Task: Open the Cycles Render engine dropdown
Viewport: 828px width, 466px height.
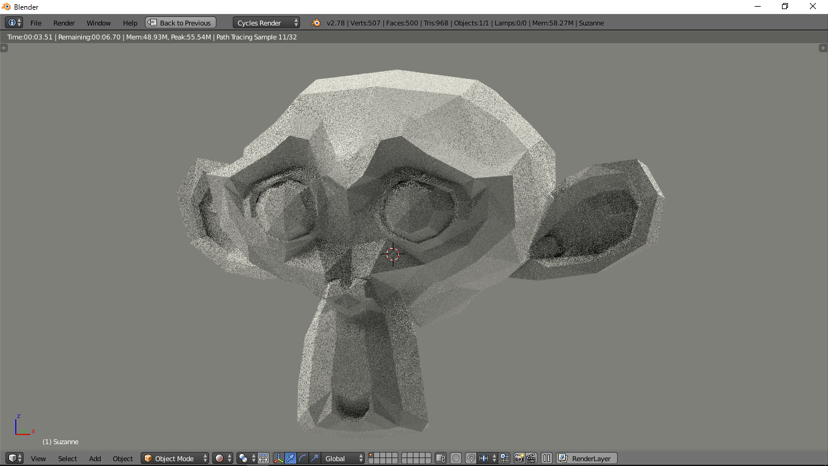Action: pos(267,23)
